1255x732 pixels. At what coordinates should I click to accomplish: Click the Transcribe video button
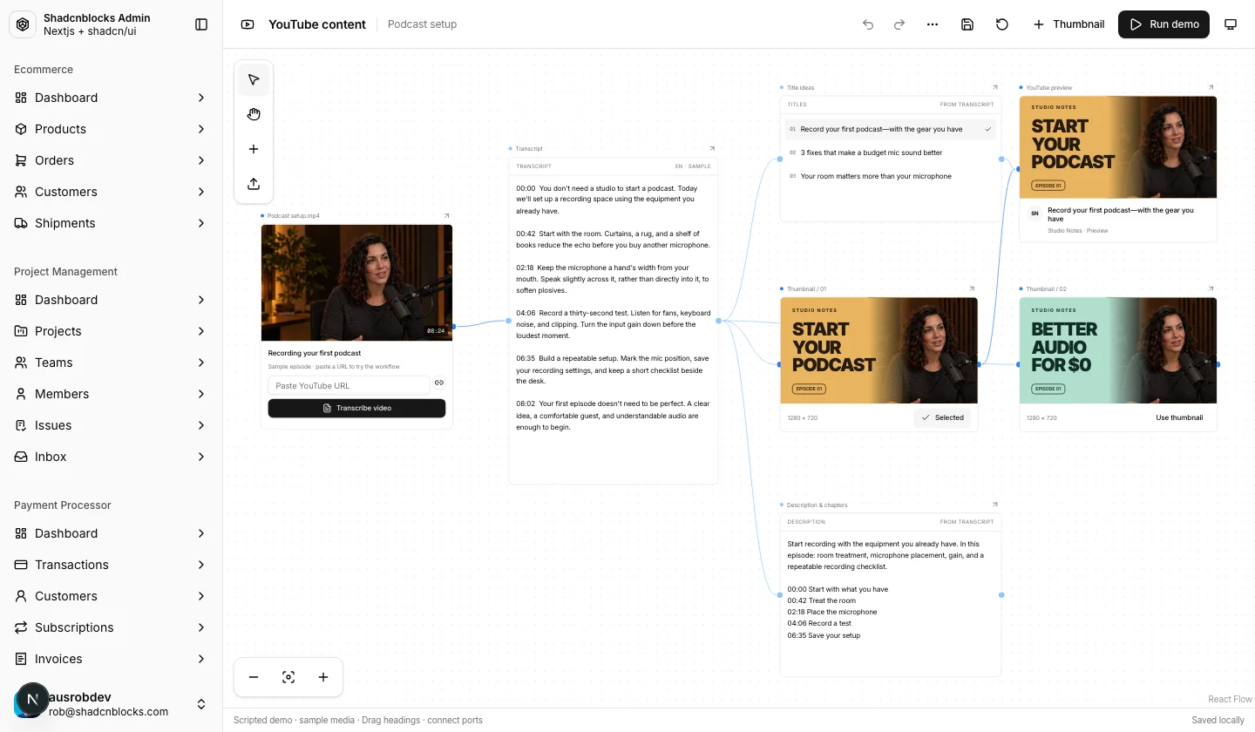(356, 408)
